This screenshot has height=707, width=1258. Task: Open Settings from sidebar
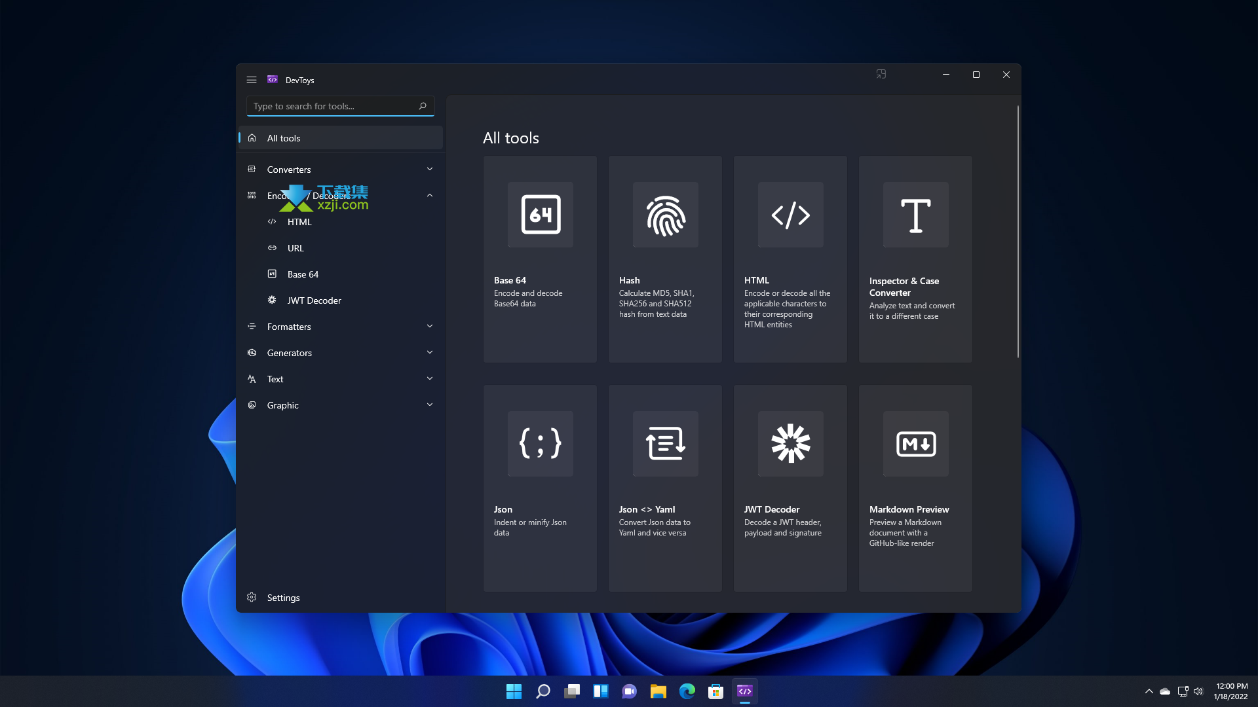tap(284, 596)
